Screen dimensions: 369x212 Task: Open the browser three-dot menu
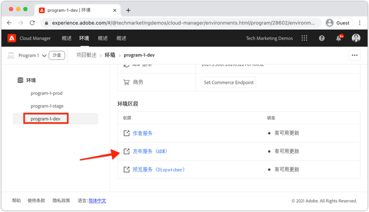pyautogui.click(x=360, y=23)
